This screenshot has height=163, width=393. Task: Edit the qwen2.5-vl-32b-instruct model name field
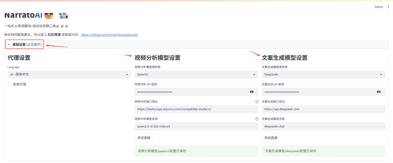196,126
